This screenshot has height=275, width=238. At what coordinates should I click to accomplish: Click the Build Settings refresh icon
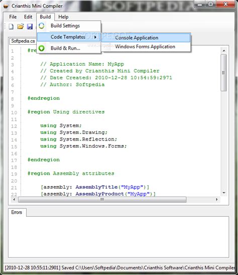tap(42, 26)
